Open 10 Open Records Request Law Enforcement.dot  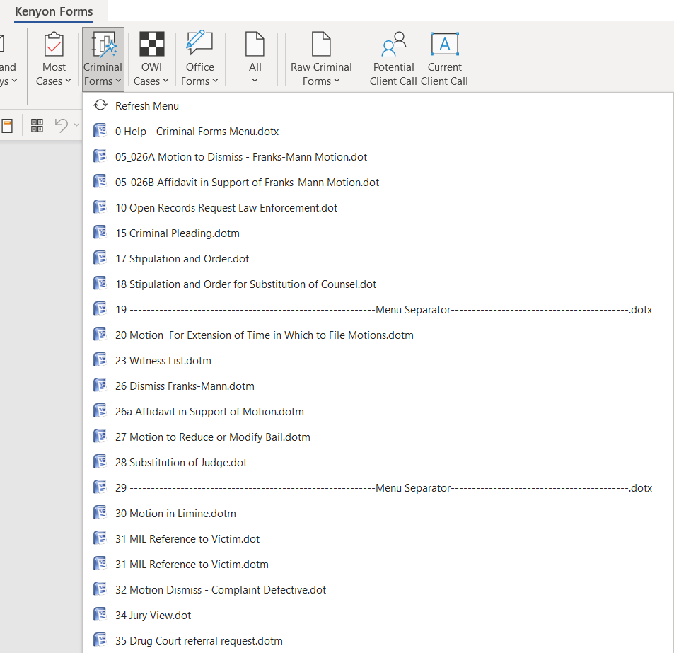pyautogui.click(x=378, y=207)
